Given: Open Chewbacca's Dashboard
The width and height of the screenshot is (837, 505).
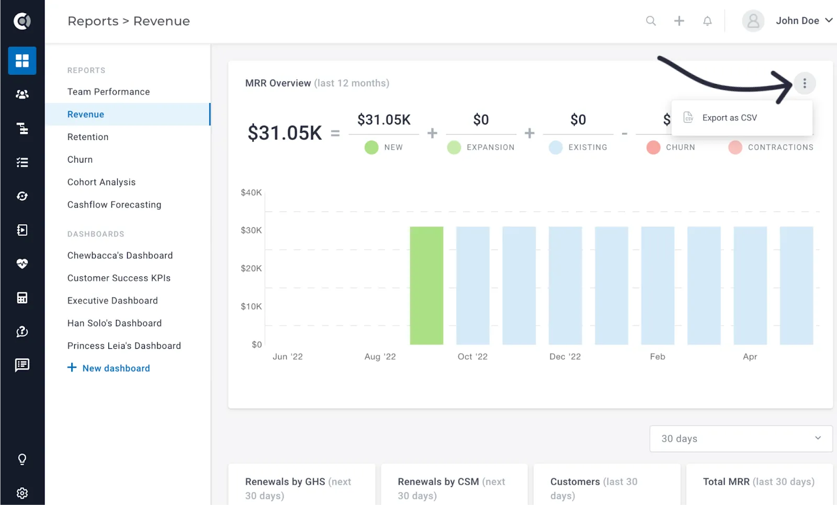Looking at the screenshot, I should click(x=120, y=255).
